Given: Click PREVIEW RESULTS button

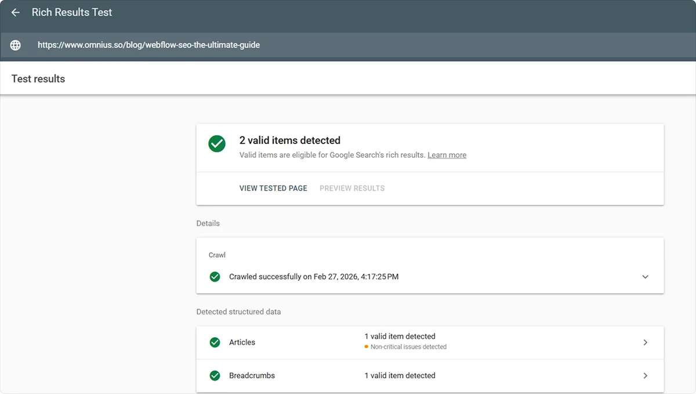Looking at the screenshot, I should (x=352, y=188).
